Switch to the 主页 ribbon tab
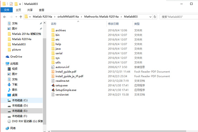The width and height of the screenshot is (198, 132). (x=18, y=10)
